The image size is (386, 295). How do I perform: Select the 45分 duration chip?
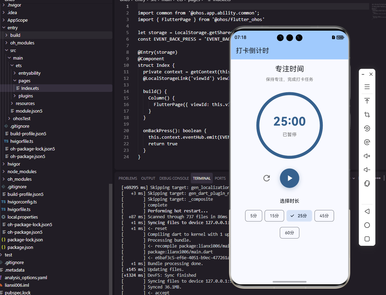pos(324,215)
